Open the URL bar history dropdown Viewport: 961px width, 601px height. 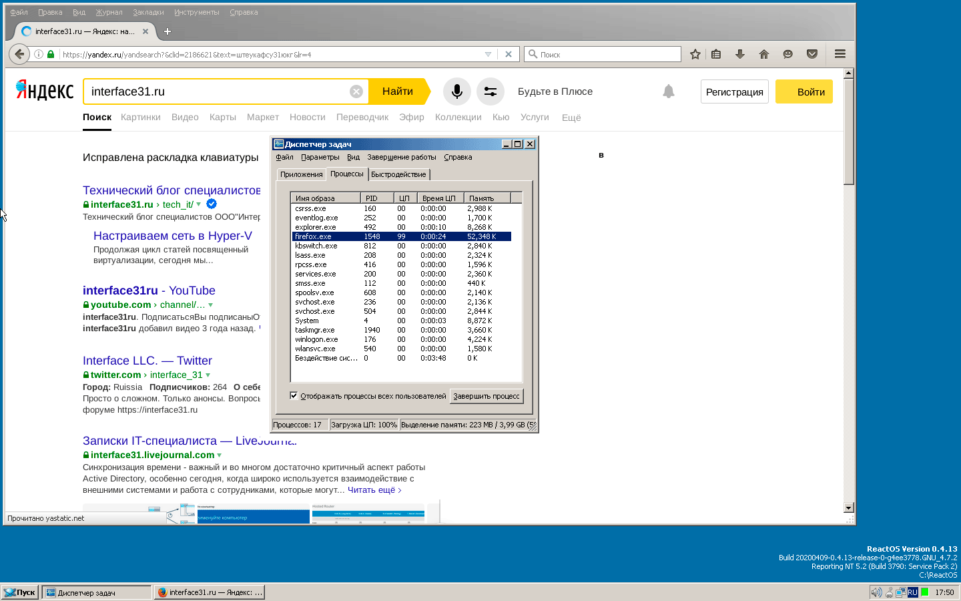(488, 55)
